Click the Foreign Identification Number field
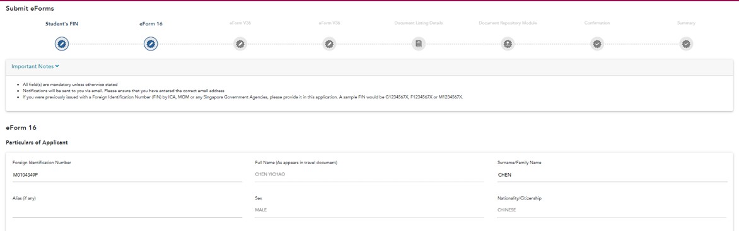739x231 pixels. point(127,174)
